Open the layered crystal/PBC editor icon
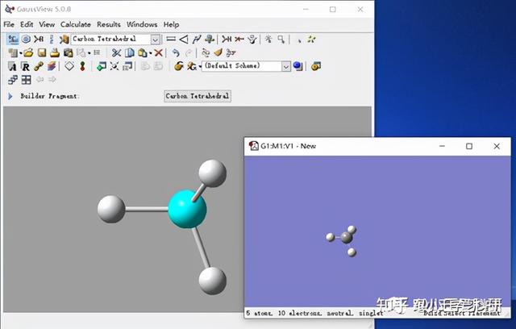The height and width of the screenshot is (329, 516). 52,66
